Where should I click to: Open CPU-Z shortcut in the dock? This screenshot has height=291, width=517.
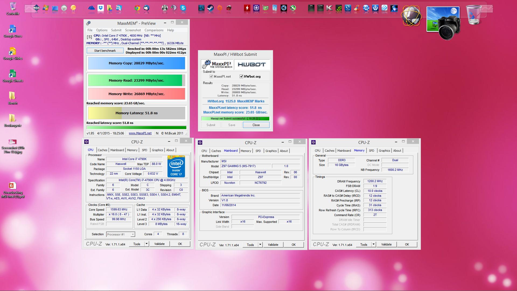tap(256, 8)
